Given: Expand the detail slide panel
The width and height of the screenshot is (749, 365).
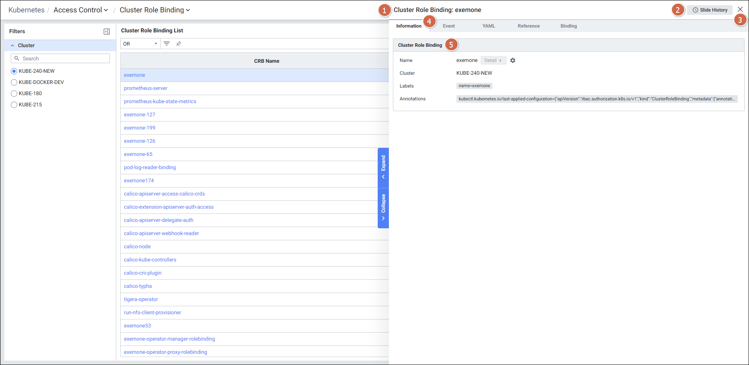Looking at the screenshot, I should (383, 167).
